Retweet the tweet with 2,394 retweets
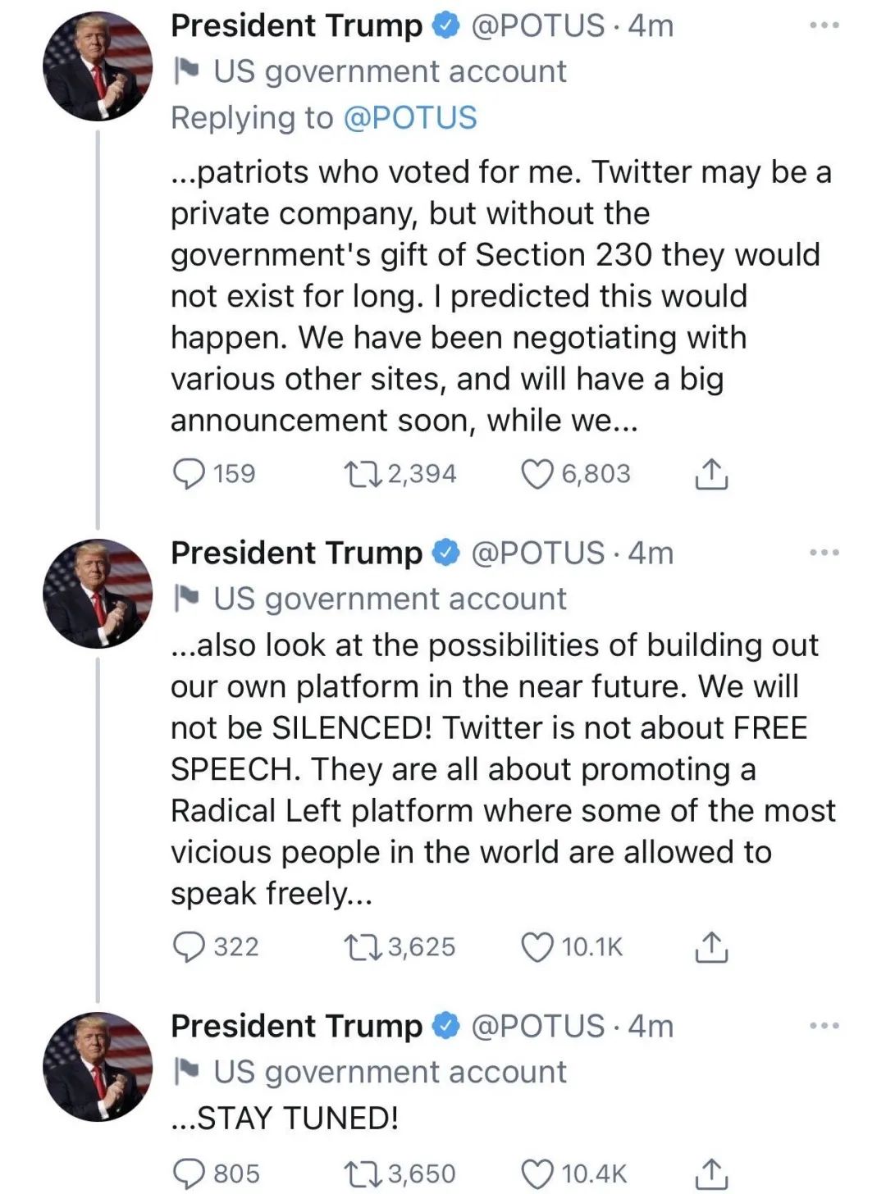Screen dimensions: 886x1194 [360, 474]
